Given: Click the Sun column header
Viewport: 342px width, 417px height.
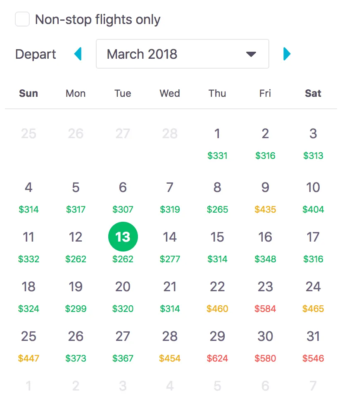Looking at the screenshot, I should tap(28, 93).
